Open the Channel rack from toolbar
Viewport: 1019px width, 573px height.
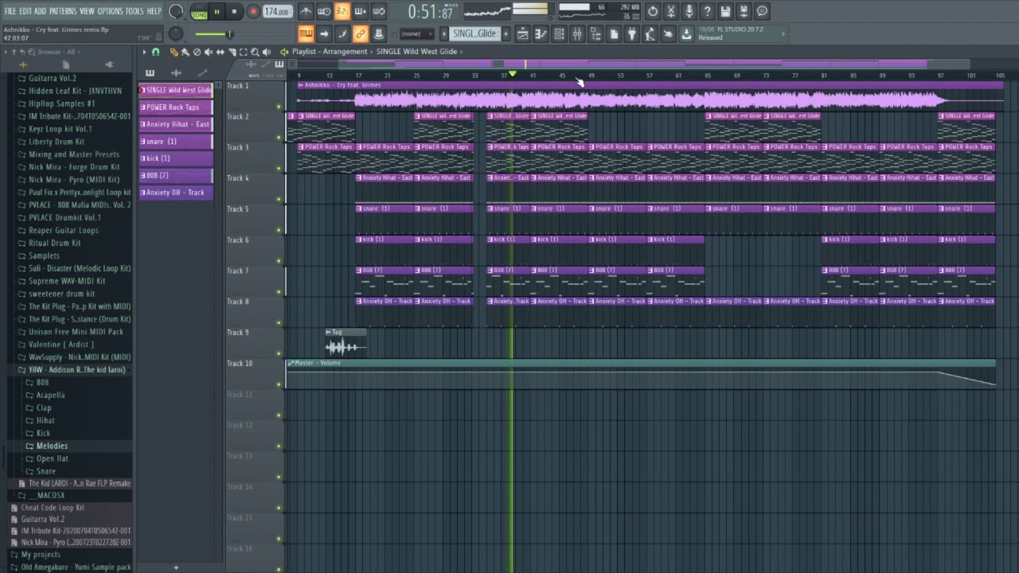pyautogui.click(x=559, y=33)
